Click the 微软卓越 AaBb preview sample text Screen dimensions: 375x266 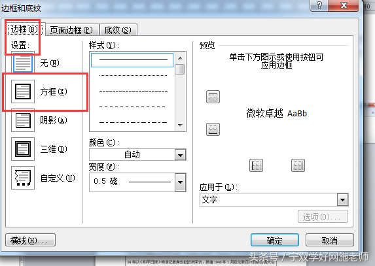point(276,113)
